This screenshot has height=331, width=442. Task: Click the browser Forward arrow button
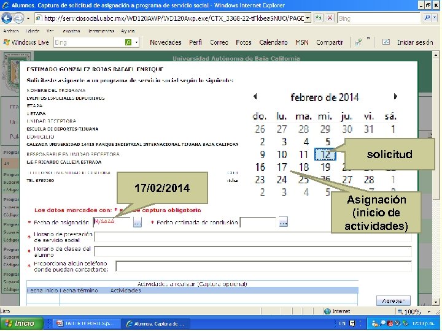pyautogui.click(x=18, y=18)
